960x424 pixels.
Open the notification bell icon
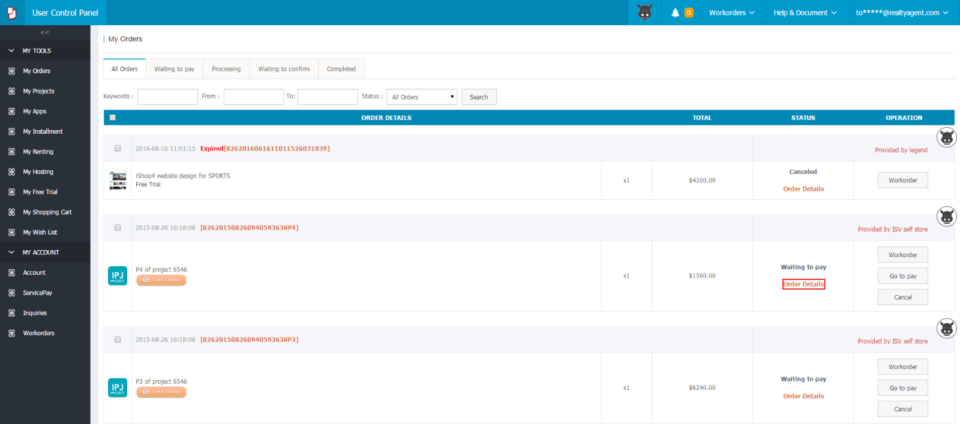pos(676,13)
